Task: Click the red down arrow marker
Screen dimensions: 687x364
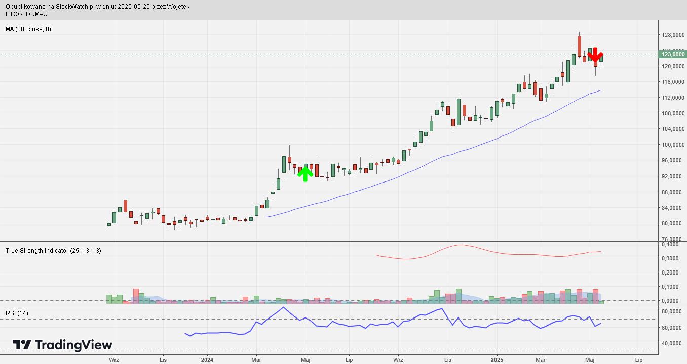Action: pos(595,55)
